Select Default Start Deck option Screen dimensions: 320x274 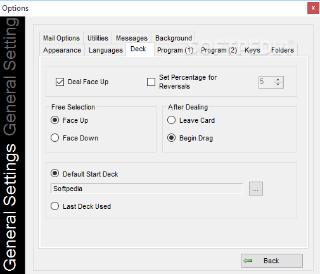(54, 173)
